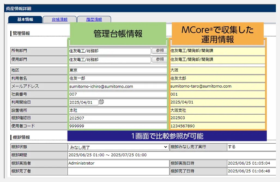Click the 棚卸実施日時 value 2025/06/25 01:05:04
The height and width of the screenshot is (182, 280).
(249, 163)
